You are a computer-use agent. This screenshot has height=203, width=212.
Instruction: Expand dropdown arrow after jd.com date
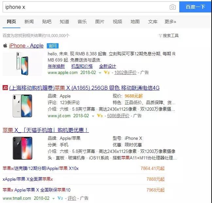click(93, 116)
